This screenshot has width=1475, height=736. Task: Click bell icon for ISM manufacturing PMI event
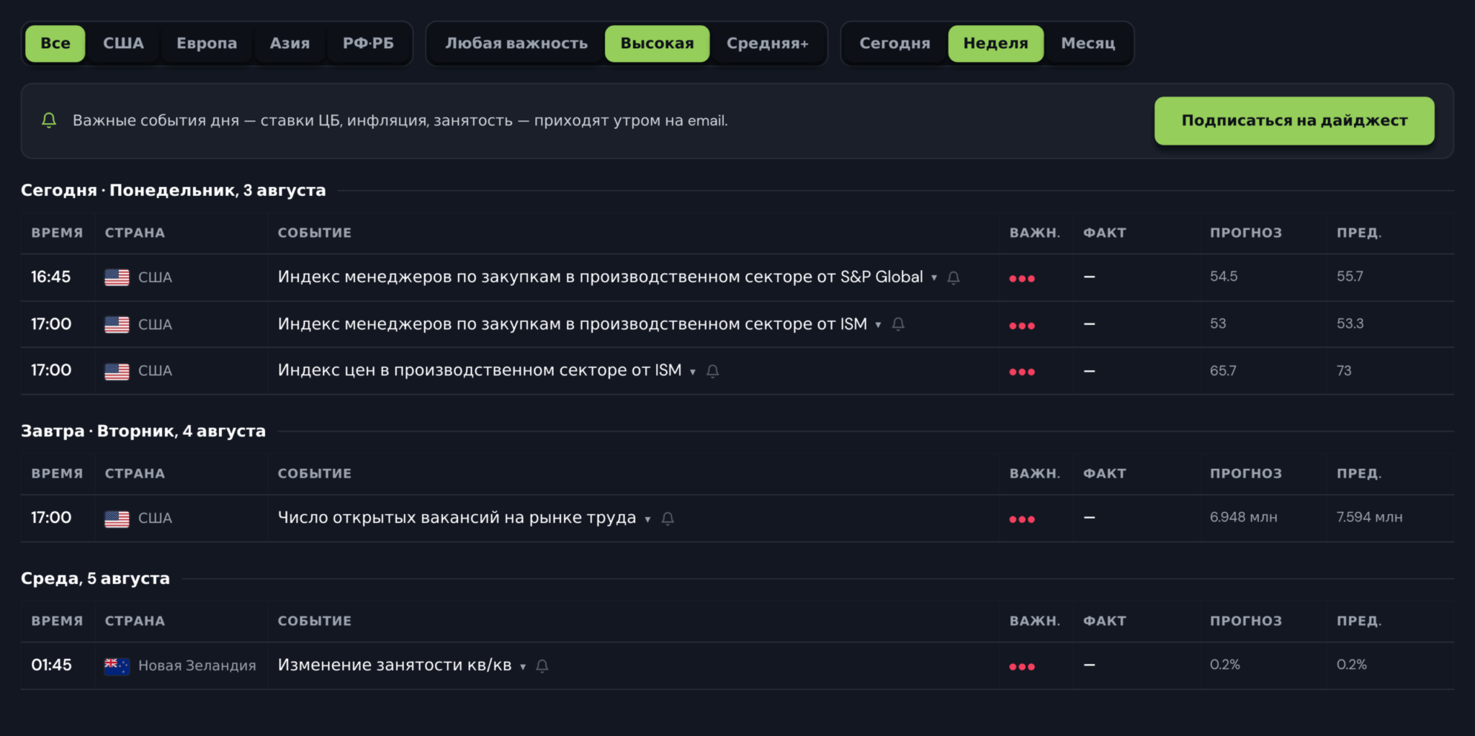pos(898,325)
